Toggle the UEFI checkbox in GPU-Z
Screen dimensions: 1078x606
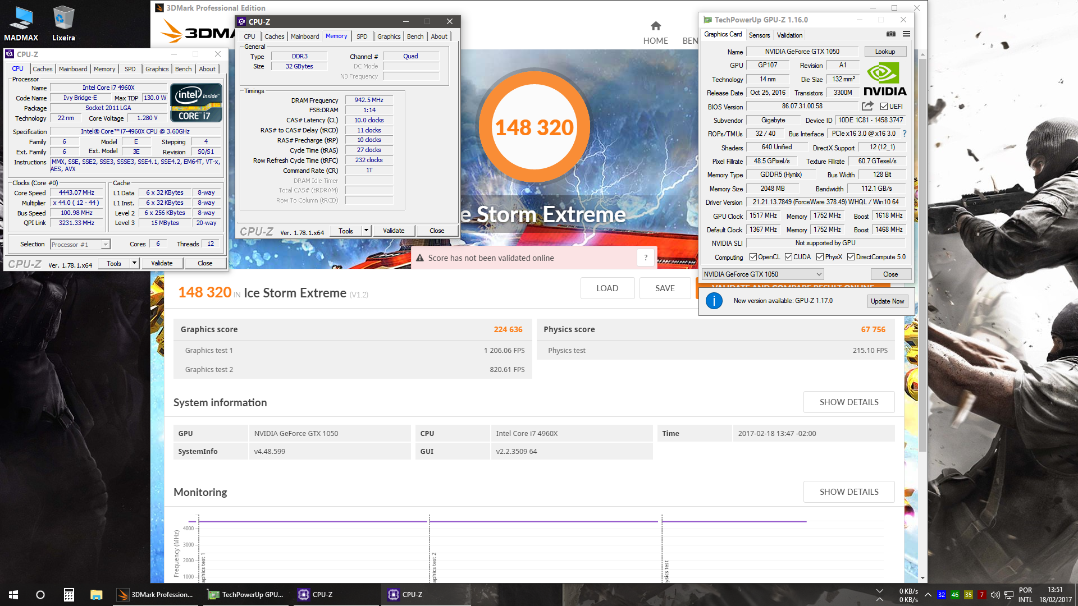tap(884, 107)
